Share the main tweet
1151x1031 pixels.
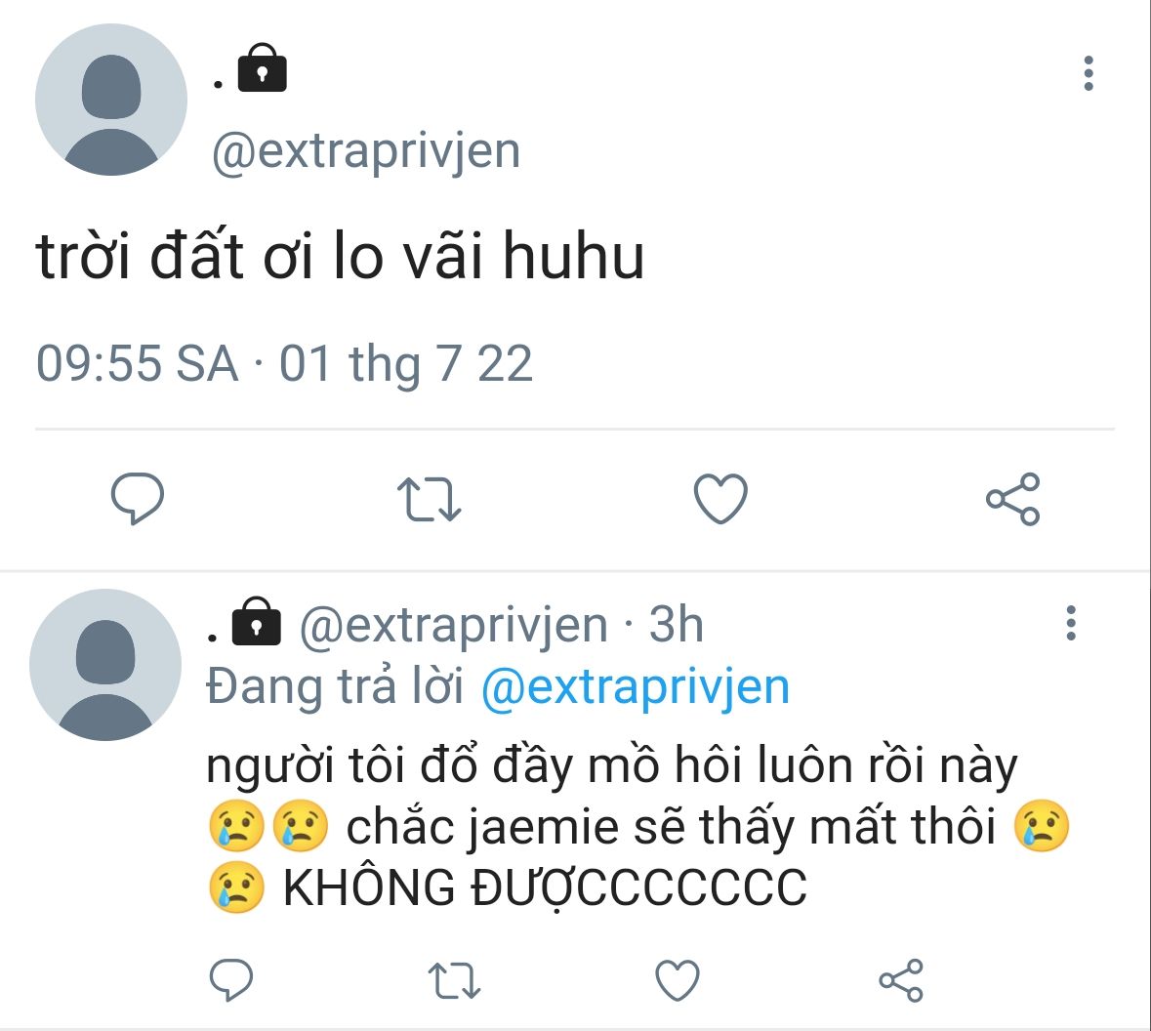(1013, 499)
